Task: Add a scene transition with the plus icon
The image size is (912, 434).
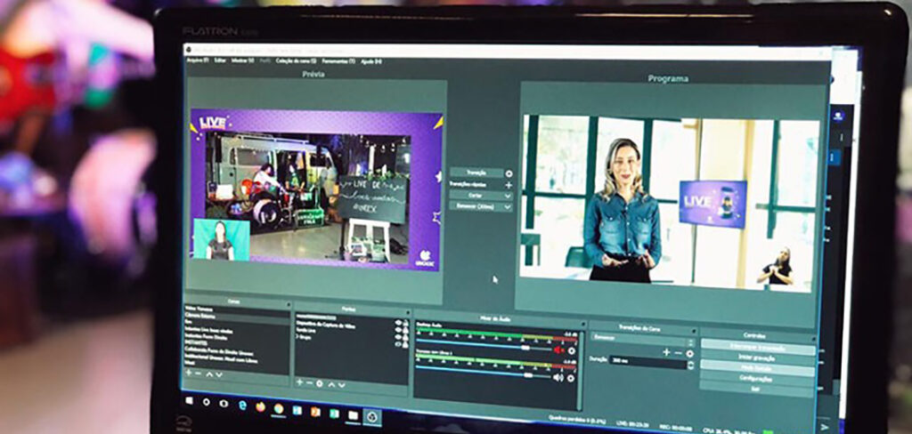Action: pos(666,352)
